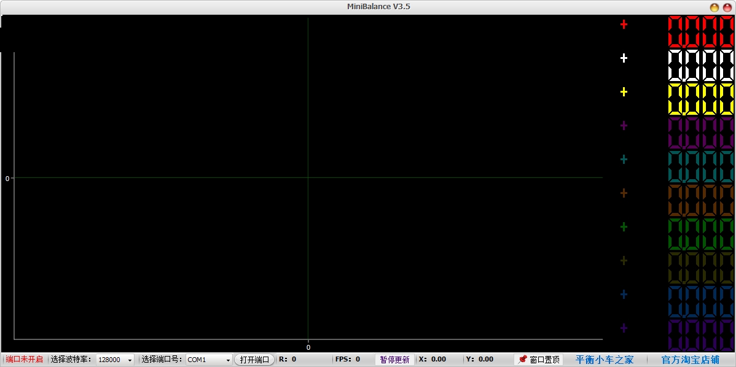
Task: Click the yellow plus channel marker
Action: [x=624, y=92]
